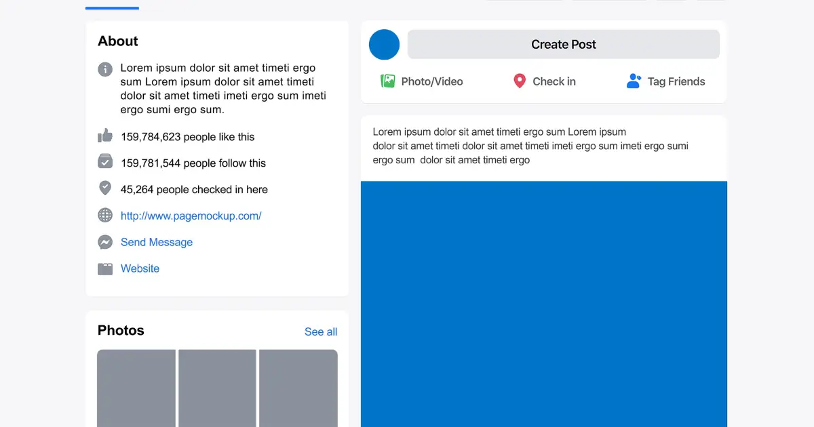The width and height of the screenshot is (814, 427).
Task: Click the red Check in pin icon
Action: click(x=520, y=81)
